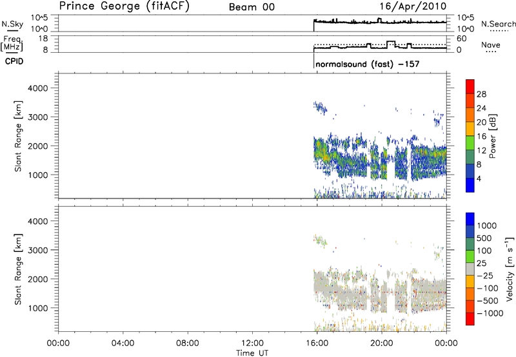The image size is (516, 357).
Task: Click the date "16/Apr/2010"
Action: (413, 6)
